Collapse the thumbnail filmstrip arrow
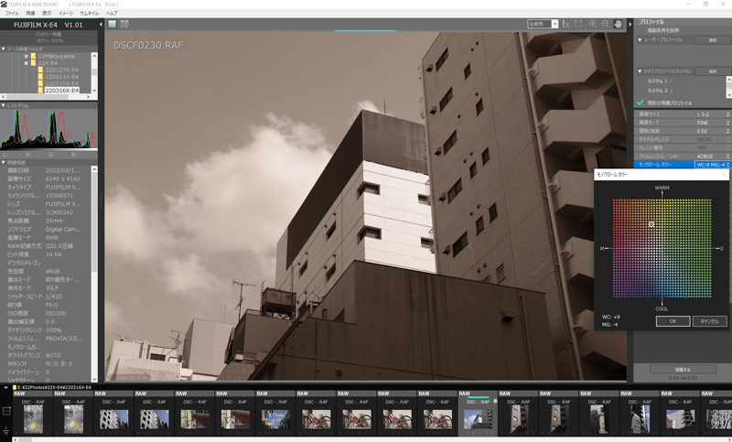The width and height of the screenshot is (732, 442). tap(5, 387)
